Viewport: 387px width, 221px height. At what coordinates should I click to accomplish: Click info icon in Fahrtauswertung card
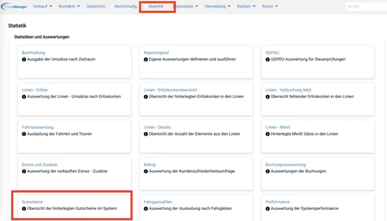click(x=24, y=134)
